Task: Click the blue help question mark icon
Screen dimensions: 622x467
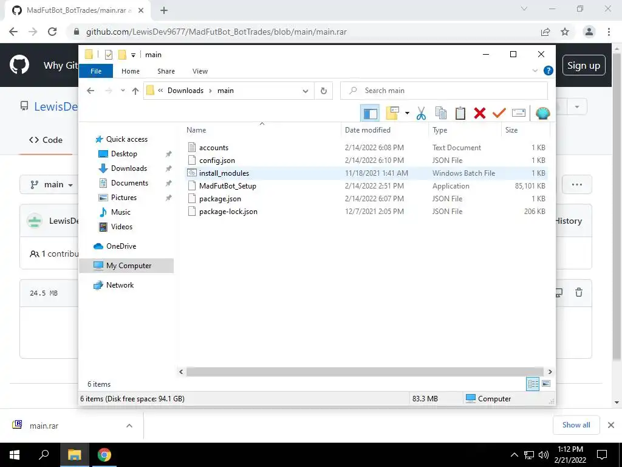Action: coord(549,71)
